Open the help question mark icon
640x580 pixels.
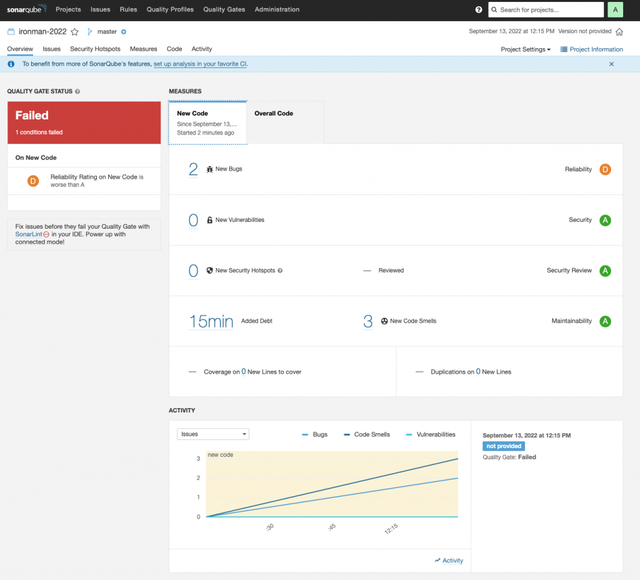[479, 10]
